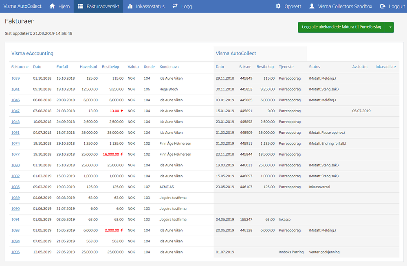This screenshot has width=407, height=266.
Task: Click the Hjem house icon
Action: [52, 6]
